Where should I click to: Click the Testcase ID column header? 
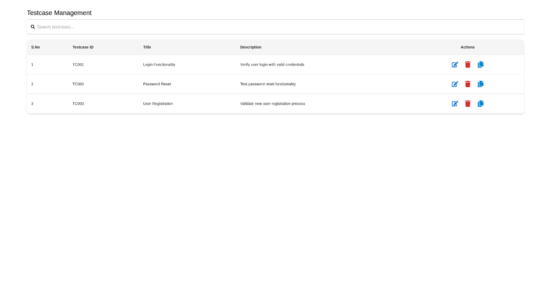coord(83,47)
